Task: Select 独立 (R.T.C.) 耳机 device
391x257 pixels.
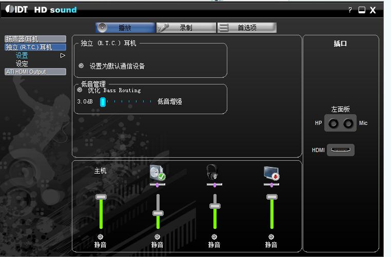Action: (35, 47)
